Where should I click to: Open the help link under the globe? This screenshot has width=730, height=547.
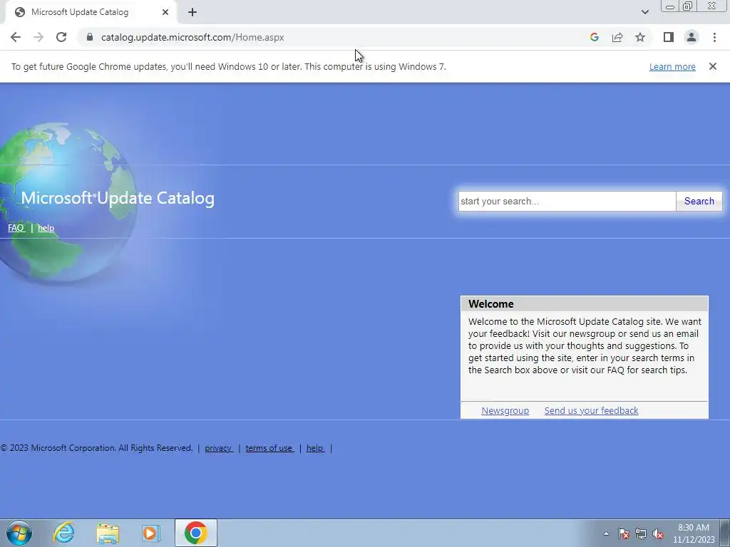tap(46, 228)
